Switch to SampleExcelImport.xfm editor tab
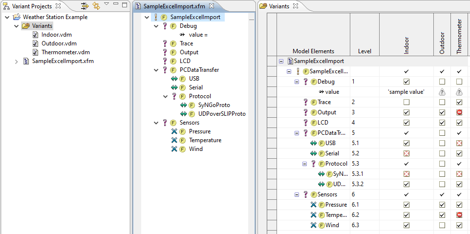This screenshot has height=234, width=470. [171, 6]
